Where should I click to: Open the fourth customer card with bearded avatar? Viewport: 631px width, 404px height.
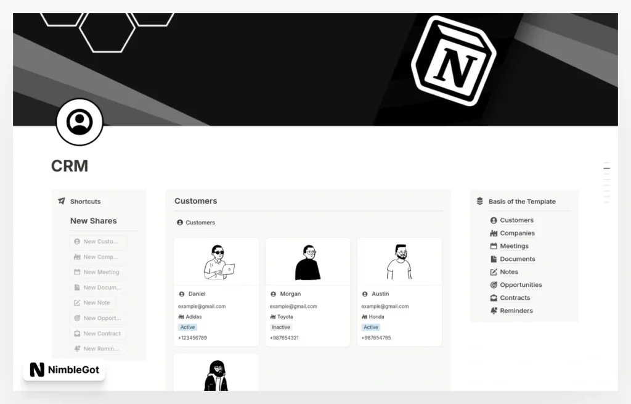(216, 373)
